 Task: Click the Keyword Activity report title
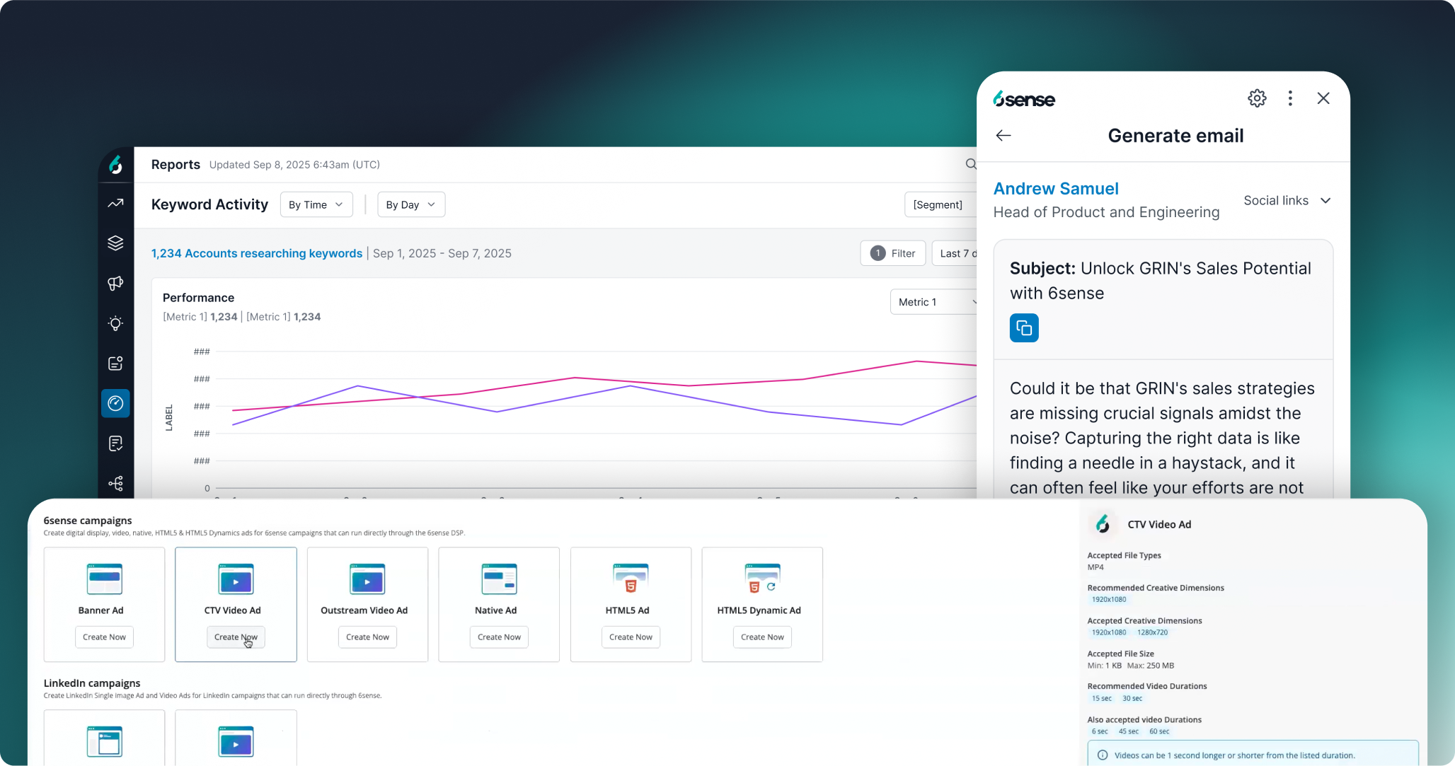209,204
